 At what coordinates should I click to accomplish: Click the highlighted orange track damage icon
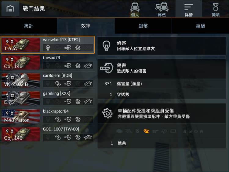146,131
